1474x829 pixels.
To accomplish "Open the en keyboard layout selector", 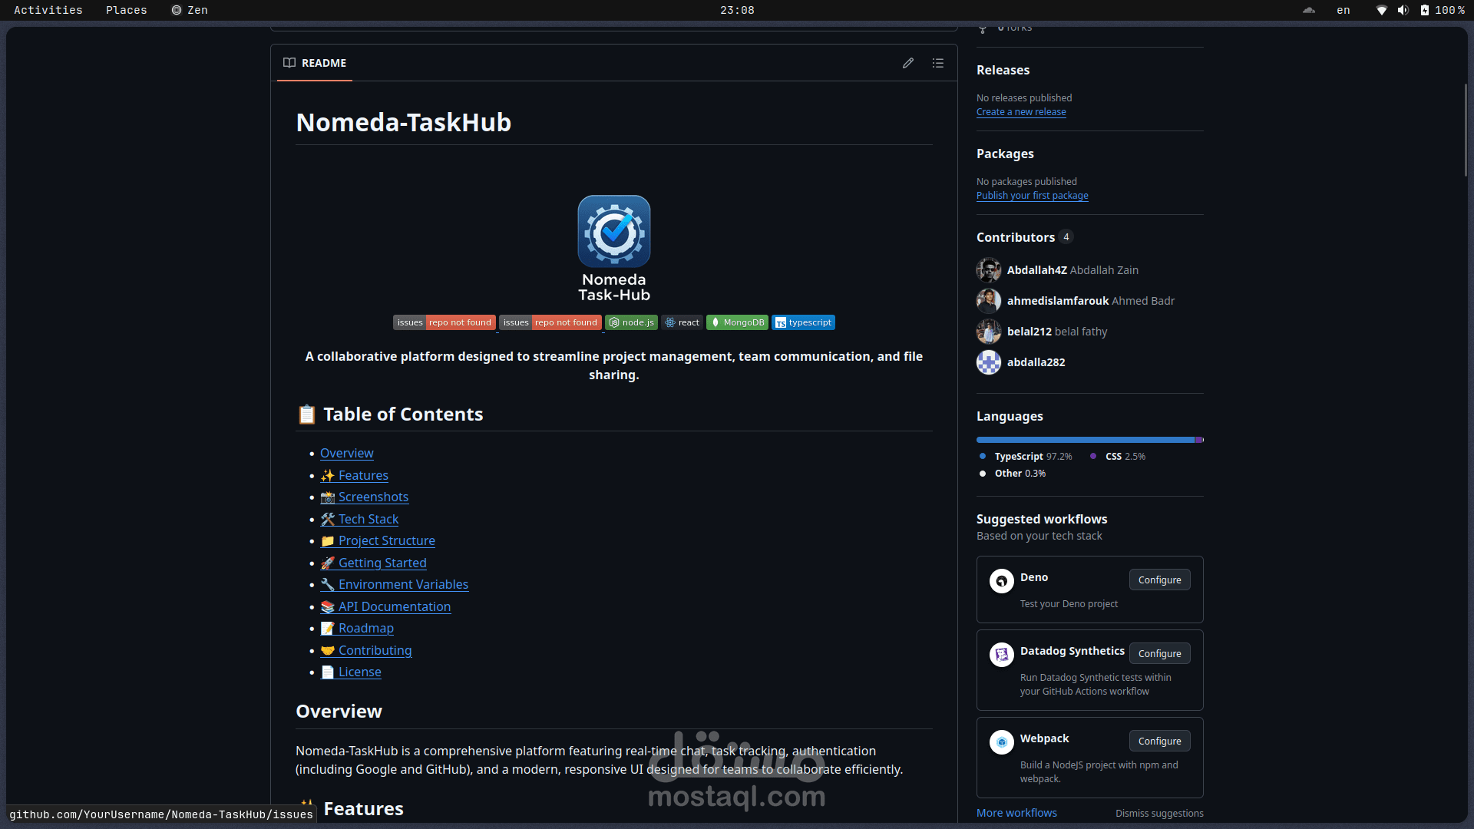I will 1343,10.
